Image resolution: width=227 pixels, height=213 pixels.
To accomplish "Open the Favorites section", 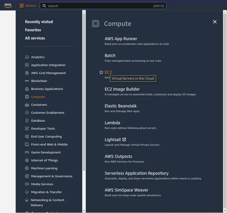I will (33, 30).
